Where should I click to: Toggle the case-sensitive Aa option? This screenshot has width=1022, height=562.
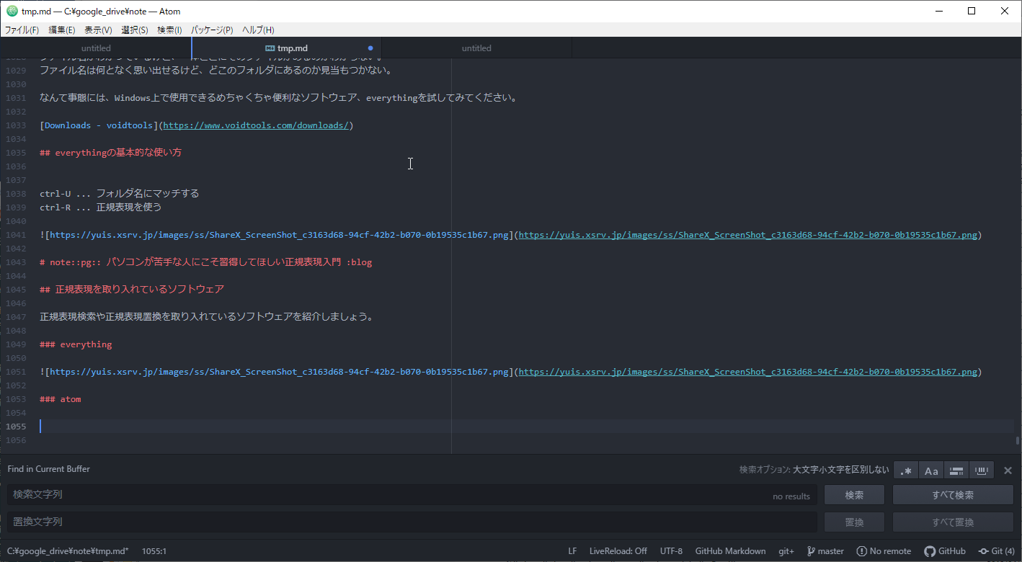click(931, 470)
